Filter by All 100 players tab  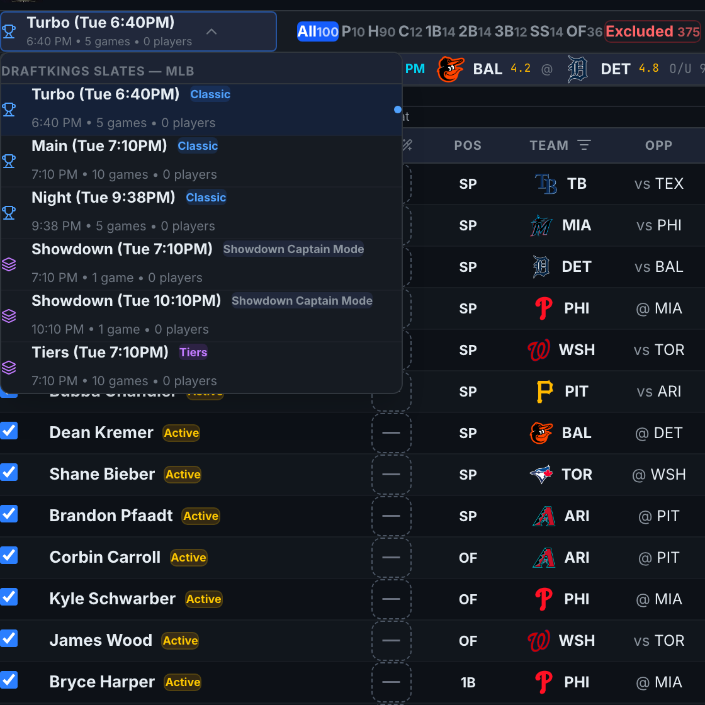(317, 31)
